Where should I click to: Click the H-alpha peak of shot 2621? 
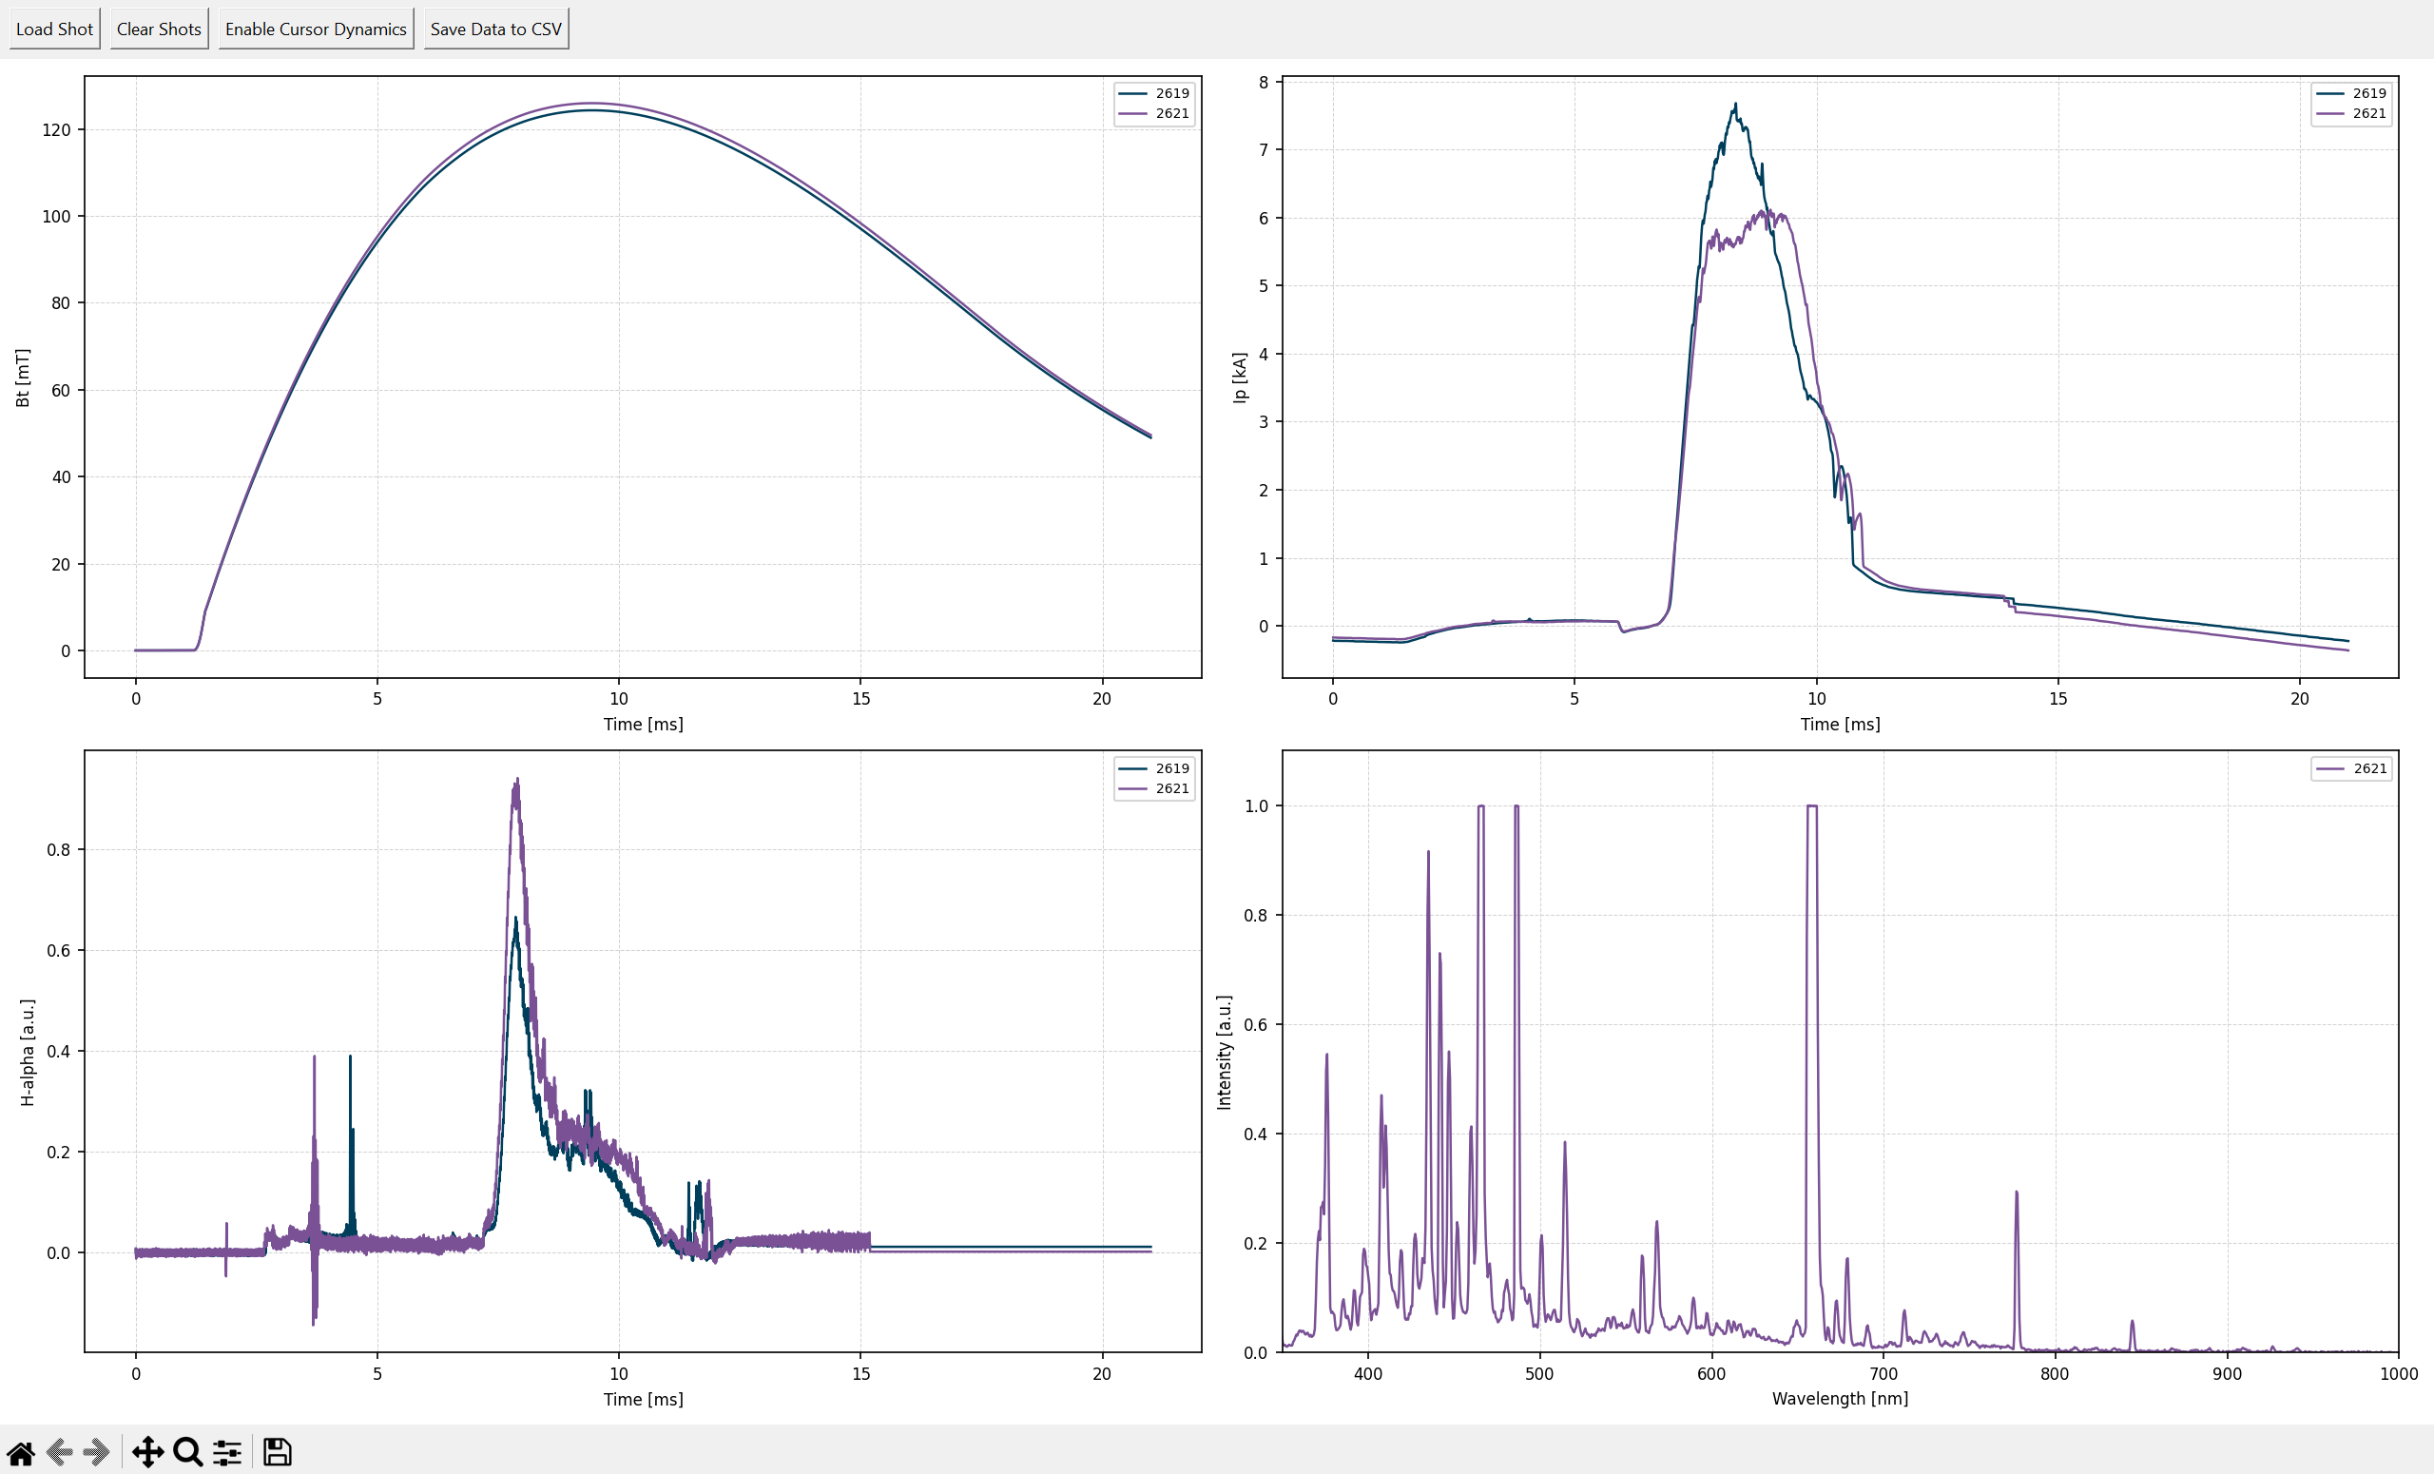516,781
